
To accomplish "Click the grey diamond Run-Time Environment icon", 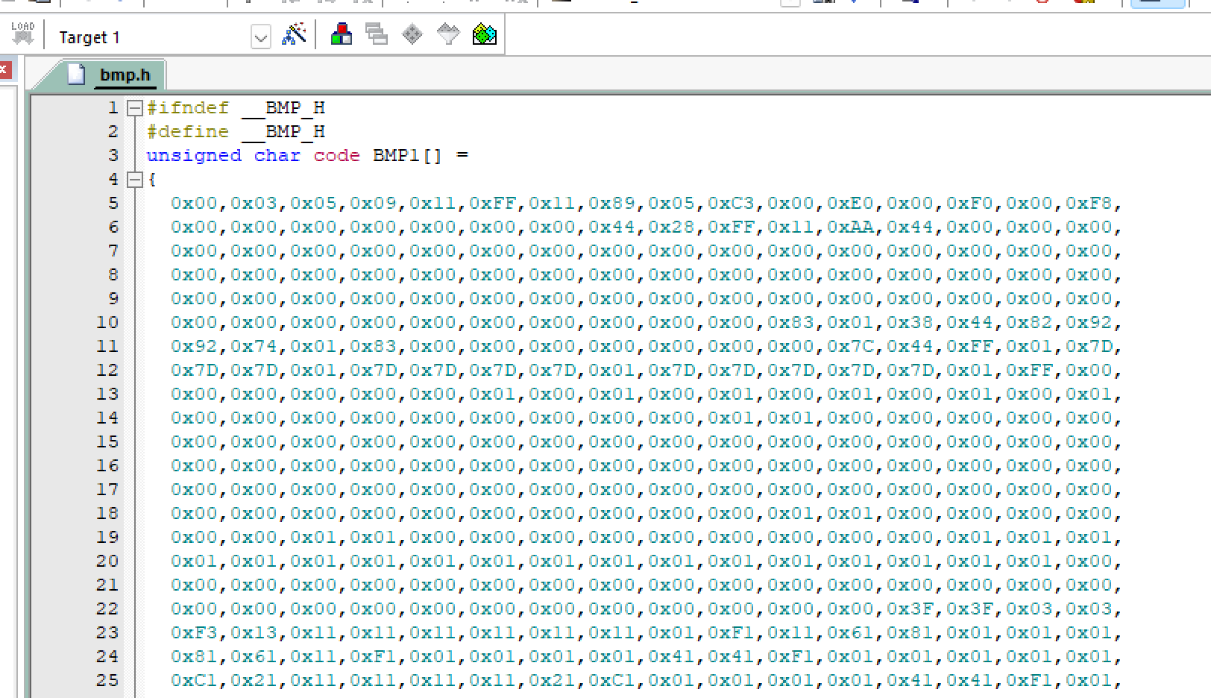I will tap(412, 34).
